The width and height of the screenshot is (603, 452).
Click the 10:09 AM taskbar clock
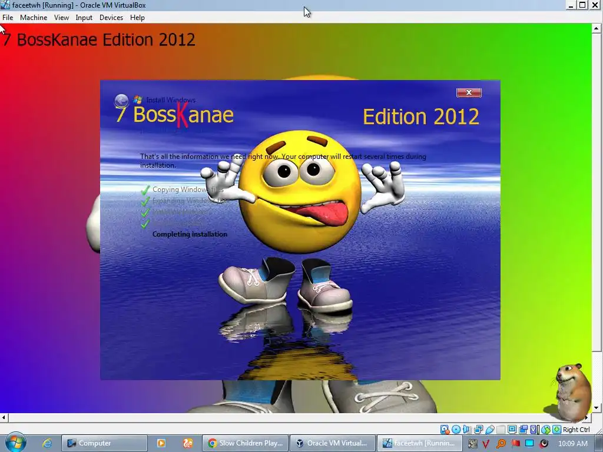(572, 444)
